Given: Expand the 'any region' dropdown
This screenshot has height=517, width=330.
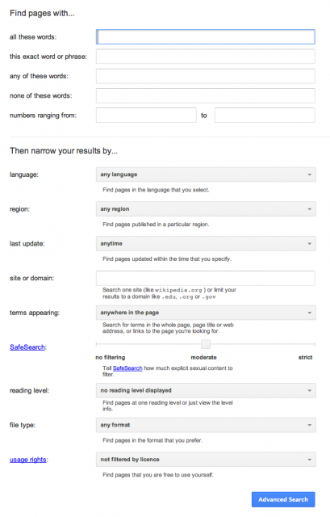Looking at the screenshot, I should pyautogui.click(x=206, y=209).
